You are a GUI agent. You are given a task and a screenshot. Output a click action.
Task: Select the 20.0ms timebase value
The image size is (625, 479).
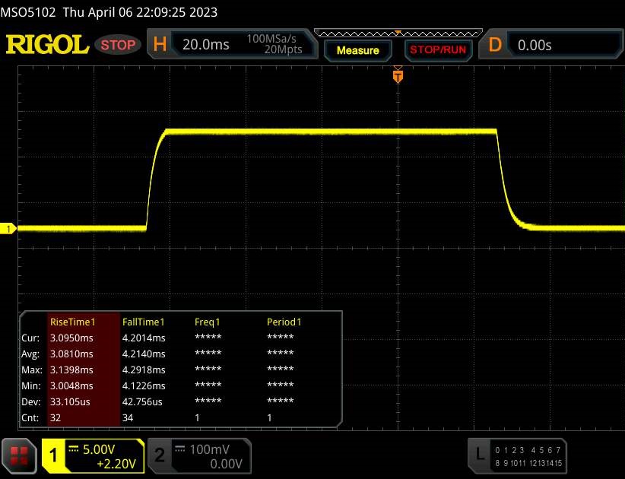pos(206,44)
